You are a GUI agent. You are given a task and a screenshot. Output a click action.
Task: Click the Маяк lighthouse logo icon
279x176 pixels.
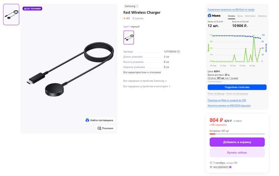click(x=209, y=16)
